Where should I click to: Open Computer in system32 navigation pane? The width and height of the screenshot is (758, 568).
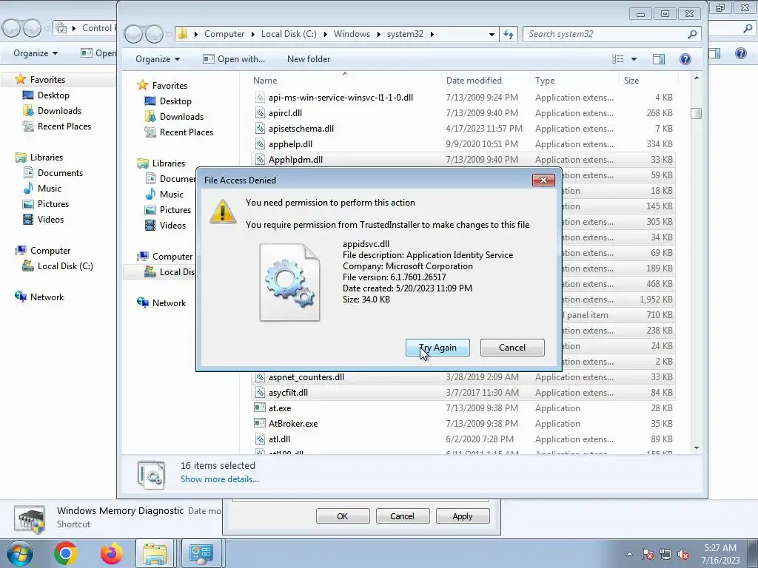(172, 257)
